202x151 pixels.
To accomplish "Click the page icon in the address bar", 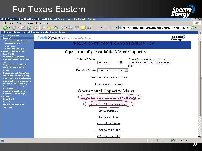I will tap(120, 28).
